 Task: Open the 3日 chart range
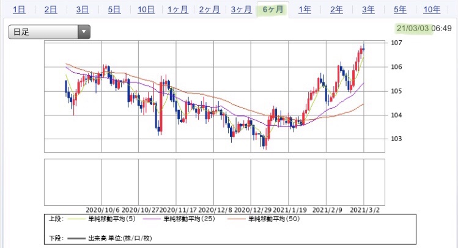pyautogui.click(x=83, y=10)
